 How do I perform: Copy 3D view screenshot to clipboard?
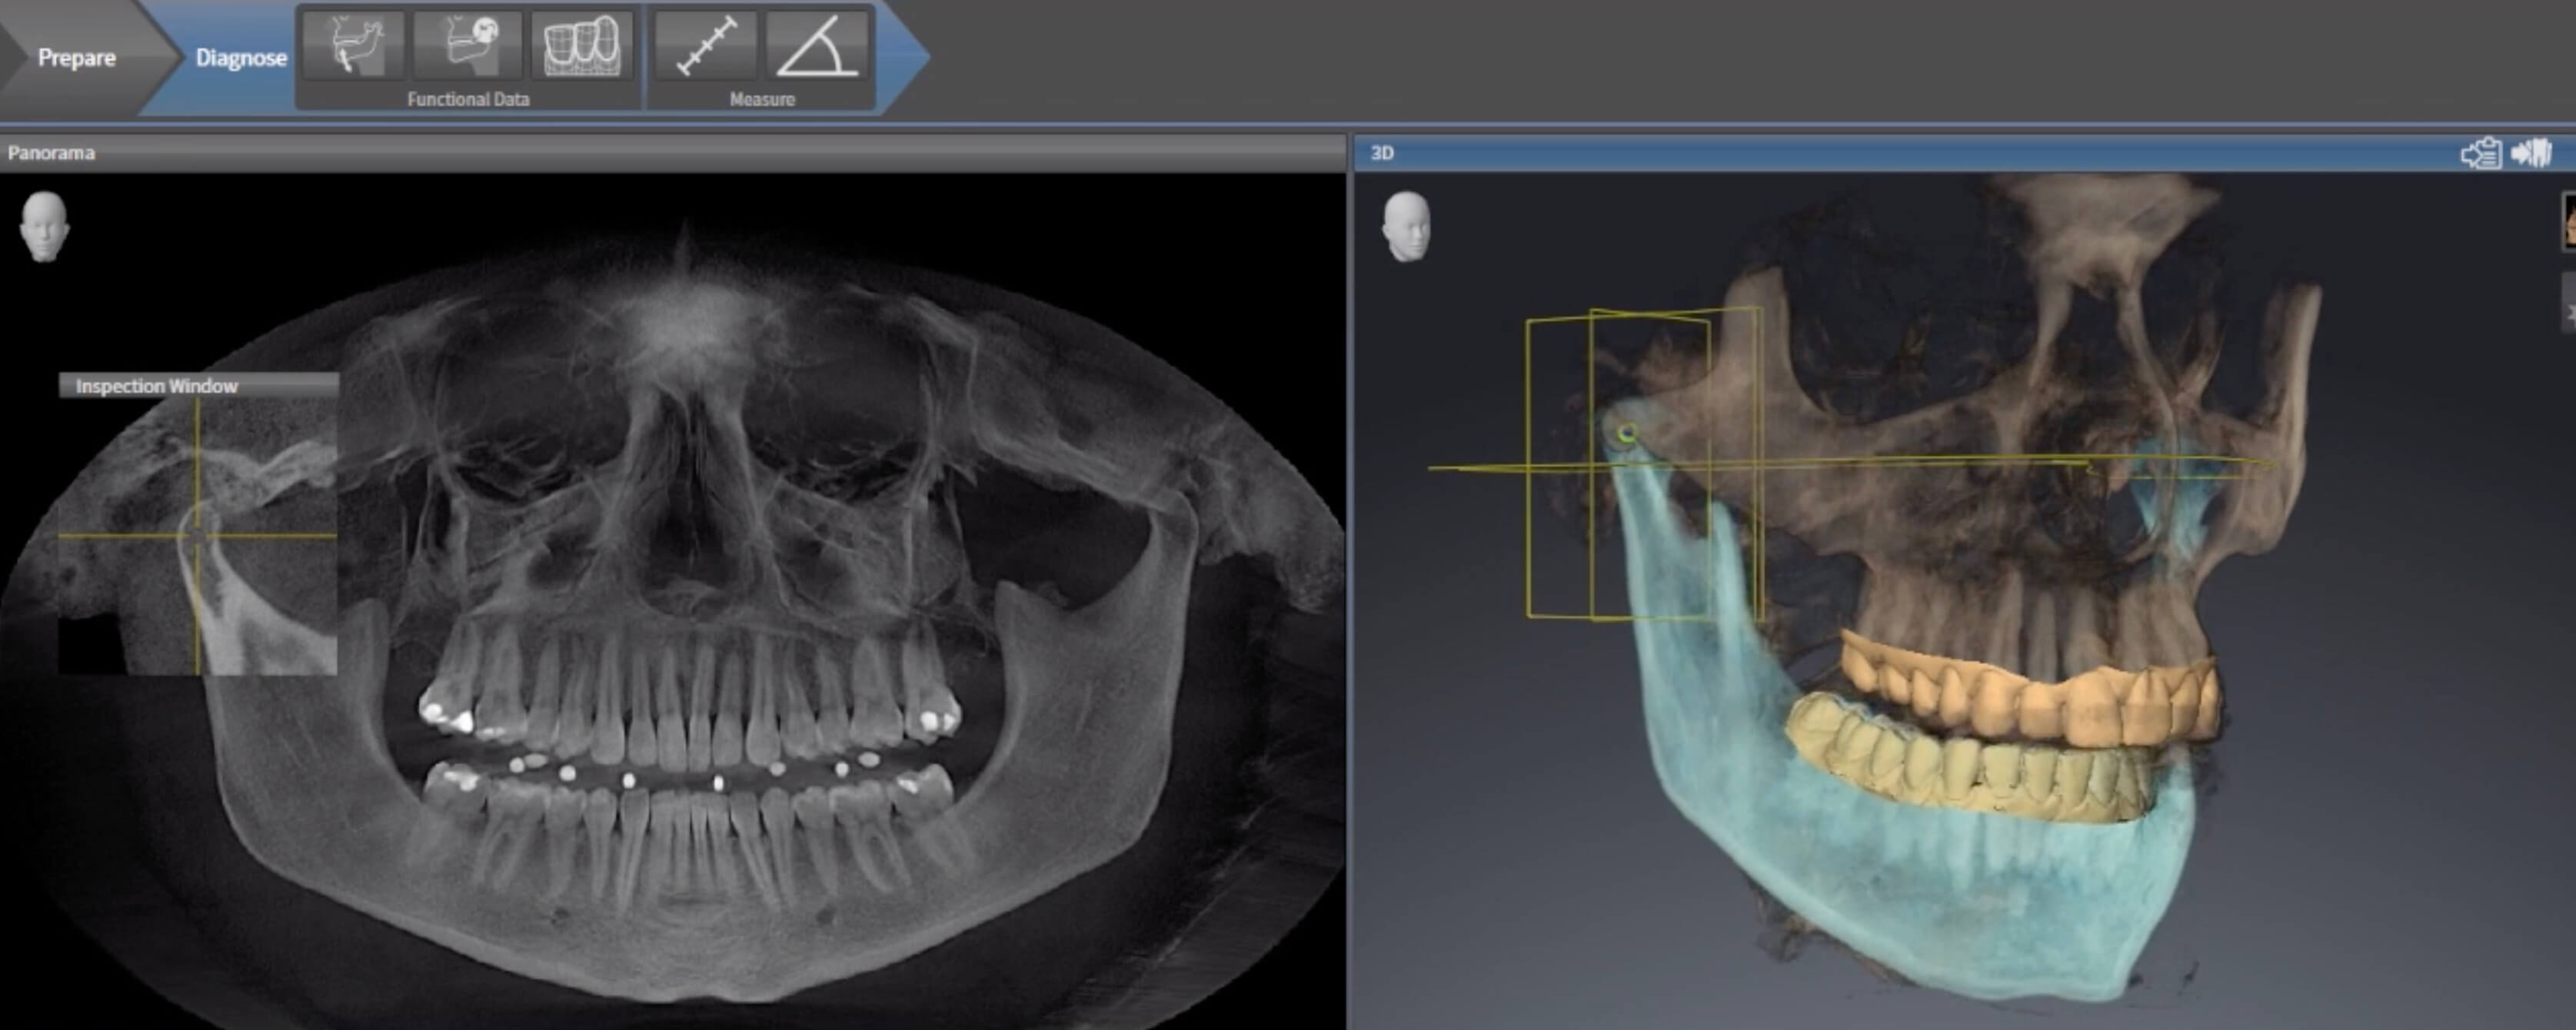pyautogui.click(x=2481, y=153)
